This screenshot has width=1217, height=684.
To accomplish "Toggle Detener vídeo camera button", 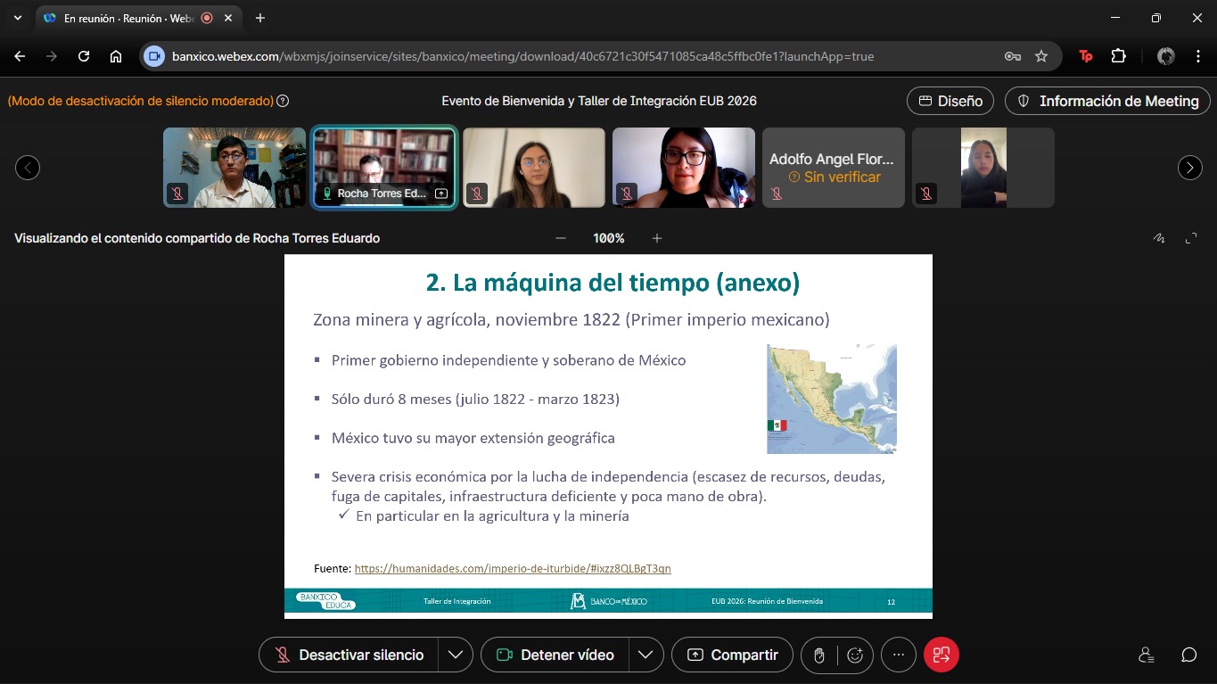I will click(555, 655).
